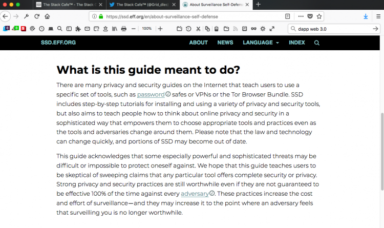This screenshot has width=384, height=228.
Task: Open page actions three-dots menu
Action: (x=301, y=16)
